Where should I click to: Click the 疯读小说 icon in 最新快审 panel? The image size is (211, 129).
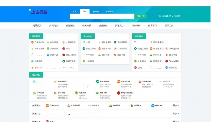coord(167,68)
